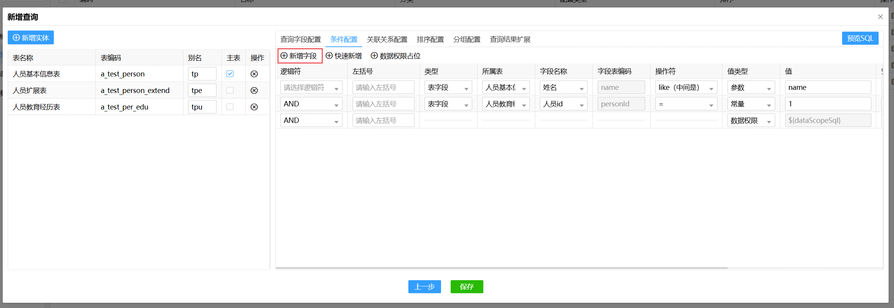The height and width of the screenshot is (308, 894).
Task: Uncheck main table for 人员基本信息表
Action: click(230, 74)
